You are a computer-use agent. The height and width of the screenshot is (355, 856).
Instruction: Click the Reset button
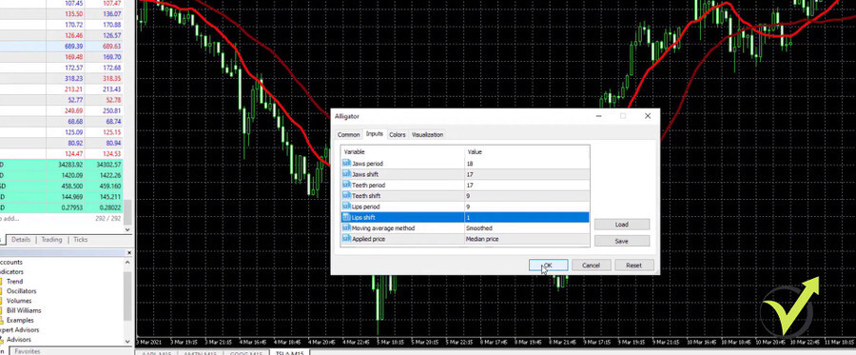click(633, 265)
